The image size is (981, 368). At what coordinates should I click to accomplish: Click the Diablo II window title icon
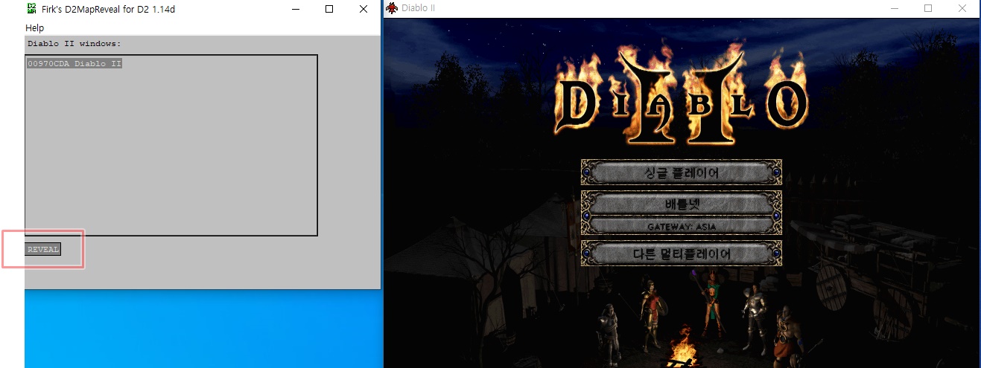click(392, 8)
